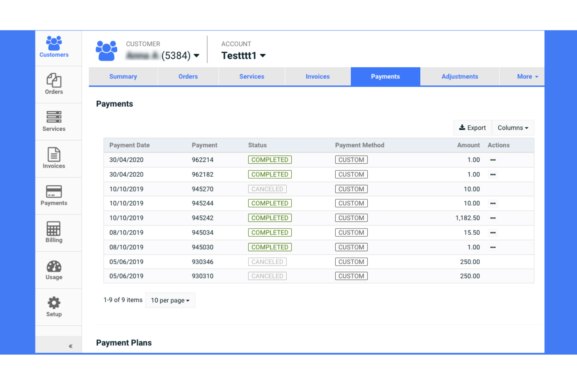577x385 pixels.
Task: Open the '10 per page' dropdown
Action: pos(170,300)
